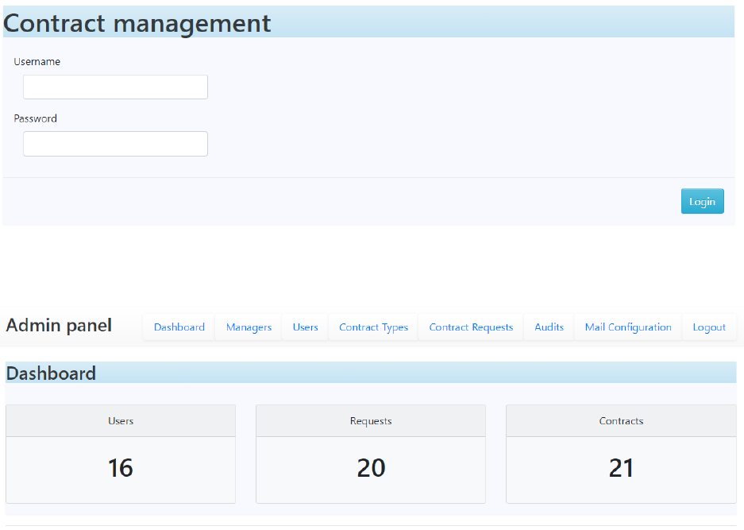Screen dimensions: 744x530
Task: Click the Username label
Action: pos(37,62)
